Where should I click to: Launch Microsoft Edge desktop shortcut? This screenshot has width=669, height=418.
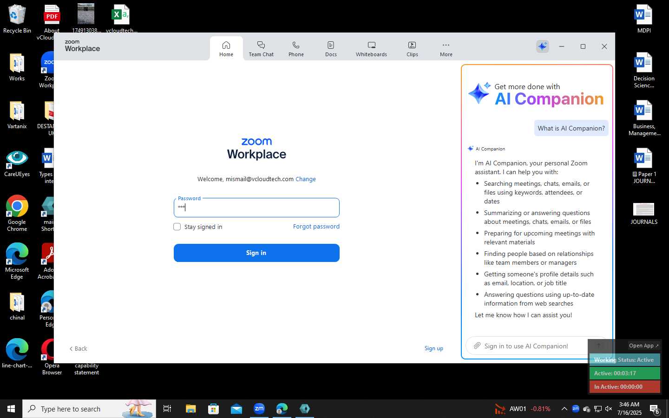17,261
